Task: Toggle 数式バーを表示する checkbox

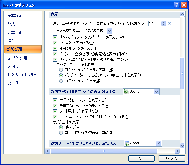Action: [55, 43]
